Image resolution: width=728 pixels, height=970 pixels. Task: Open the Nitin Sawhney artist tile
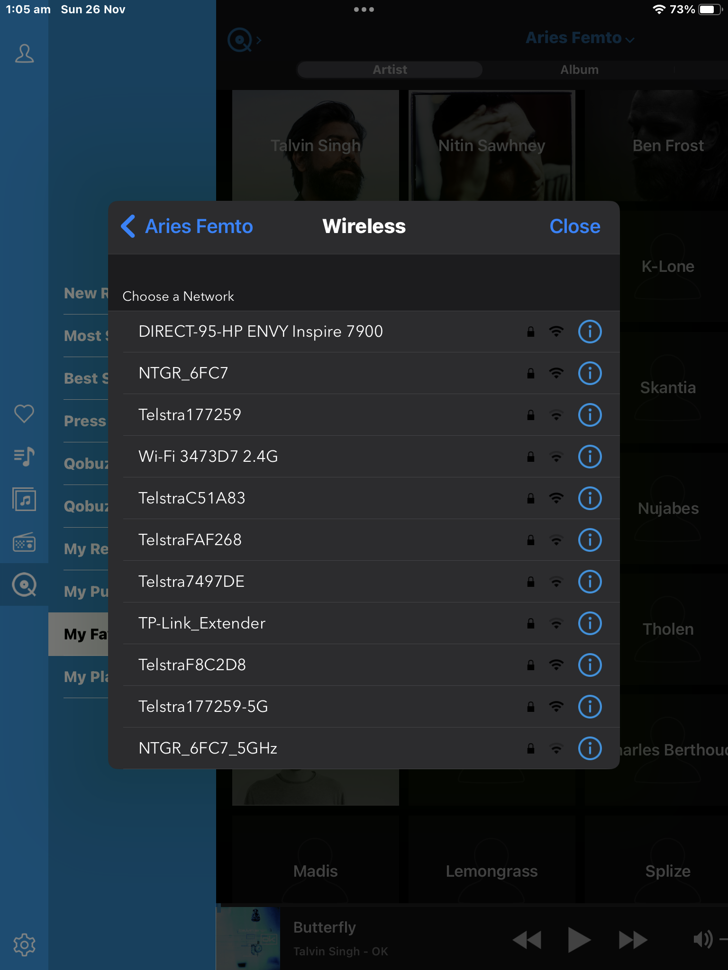[x=491, y=145]
